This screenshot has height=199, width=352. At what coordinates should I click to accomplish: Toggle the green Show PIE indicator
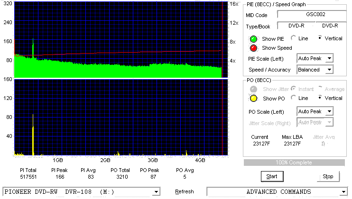click(x=253, y=39)
